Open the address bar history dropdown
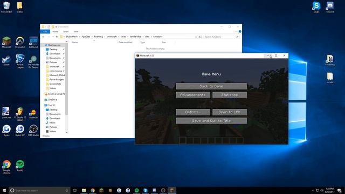This screenshot has height=194, width=345. (x=196, y=37)
